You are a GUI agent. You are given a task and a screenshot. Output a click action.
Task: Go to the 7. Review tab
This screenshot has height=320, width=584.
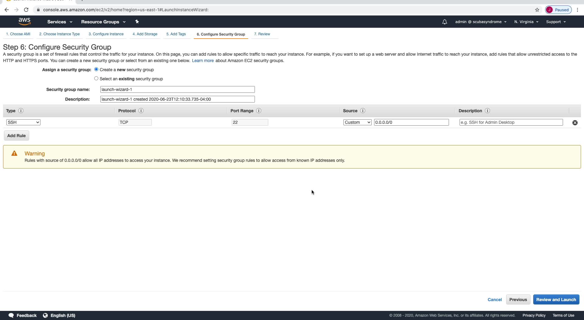(262, 34)
